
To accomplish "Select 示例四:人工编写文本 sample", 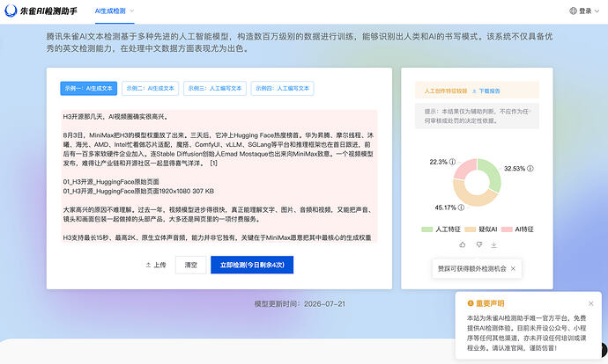I will 282,89.
